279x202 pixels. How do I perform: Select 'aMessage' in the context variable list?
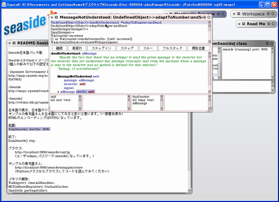coord(140,103)
